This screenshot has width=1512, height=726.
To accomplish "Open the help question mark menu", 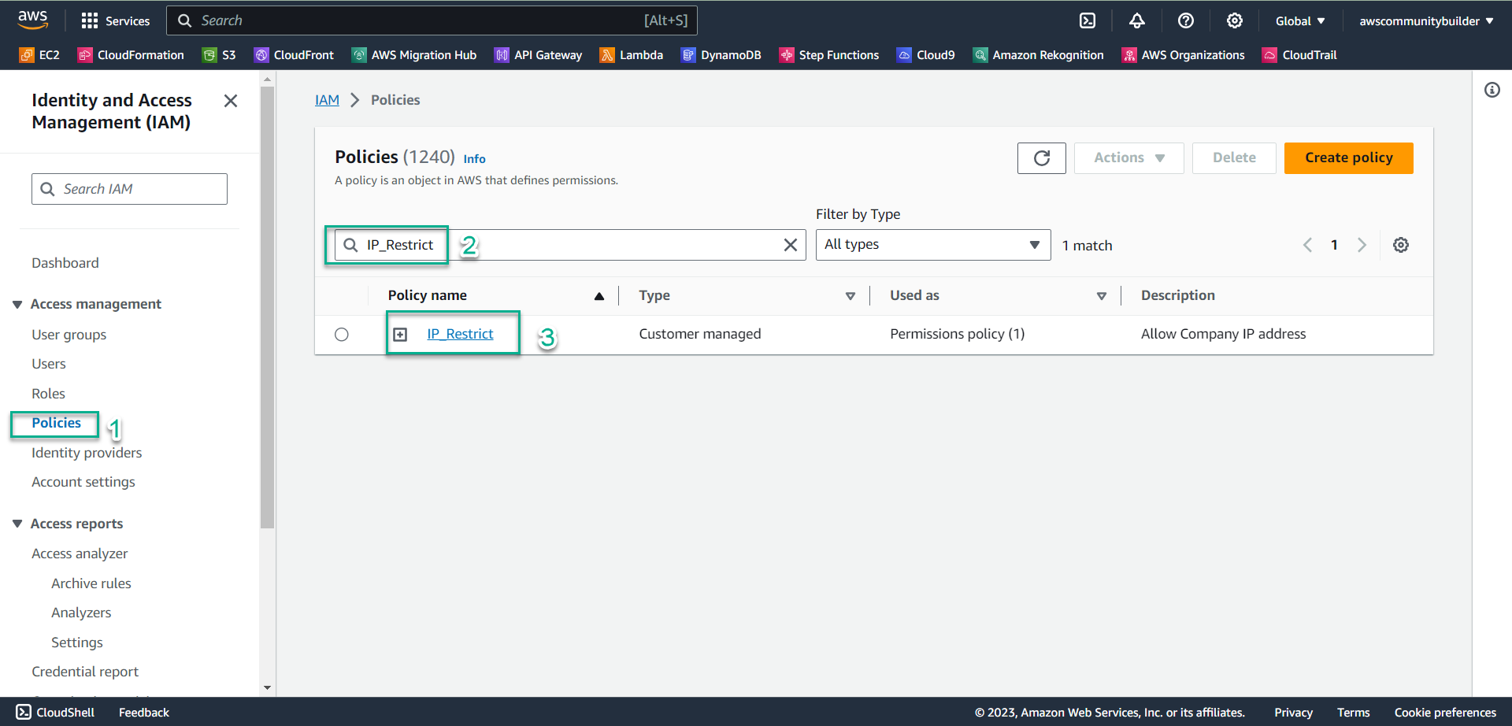I will [1186, 20].
